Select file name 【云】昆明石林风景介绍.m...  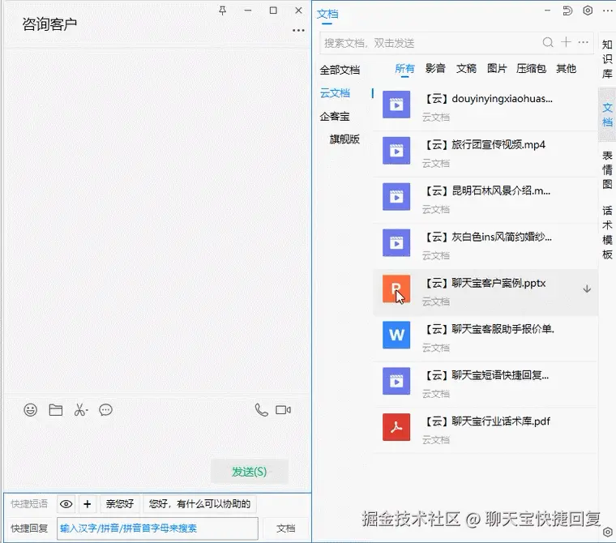(x=488, y=191)
